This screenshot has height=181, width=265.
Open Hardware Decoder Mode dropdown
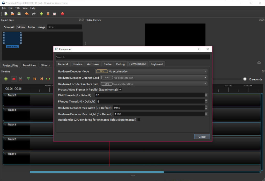click(151, 71)
